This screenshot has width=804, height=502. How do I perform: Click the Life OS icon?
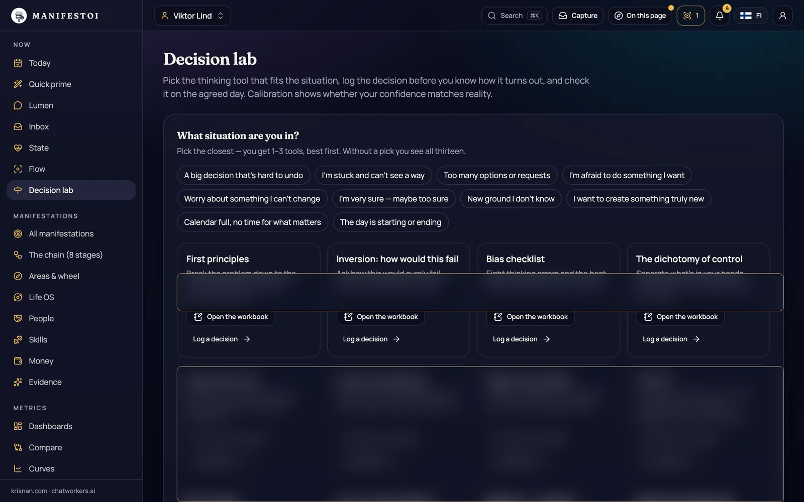pos(18,297)
